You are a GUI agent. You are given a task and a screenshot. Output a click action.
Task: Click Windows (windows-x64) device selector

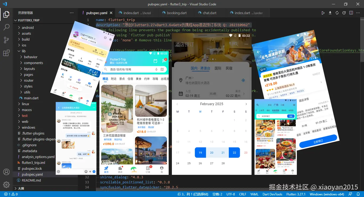click(x=327, y=194)
